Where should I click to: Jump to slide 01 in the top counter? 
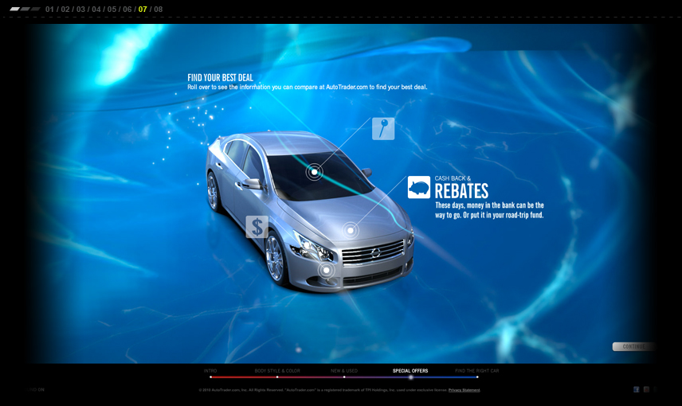tap(49, 9)
